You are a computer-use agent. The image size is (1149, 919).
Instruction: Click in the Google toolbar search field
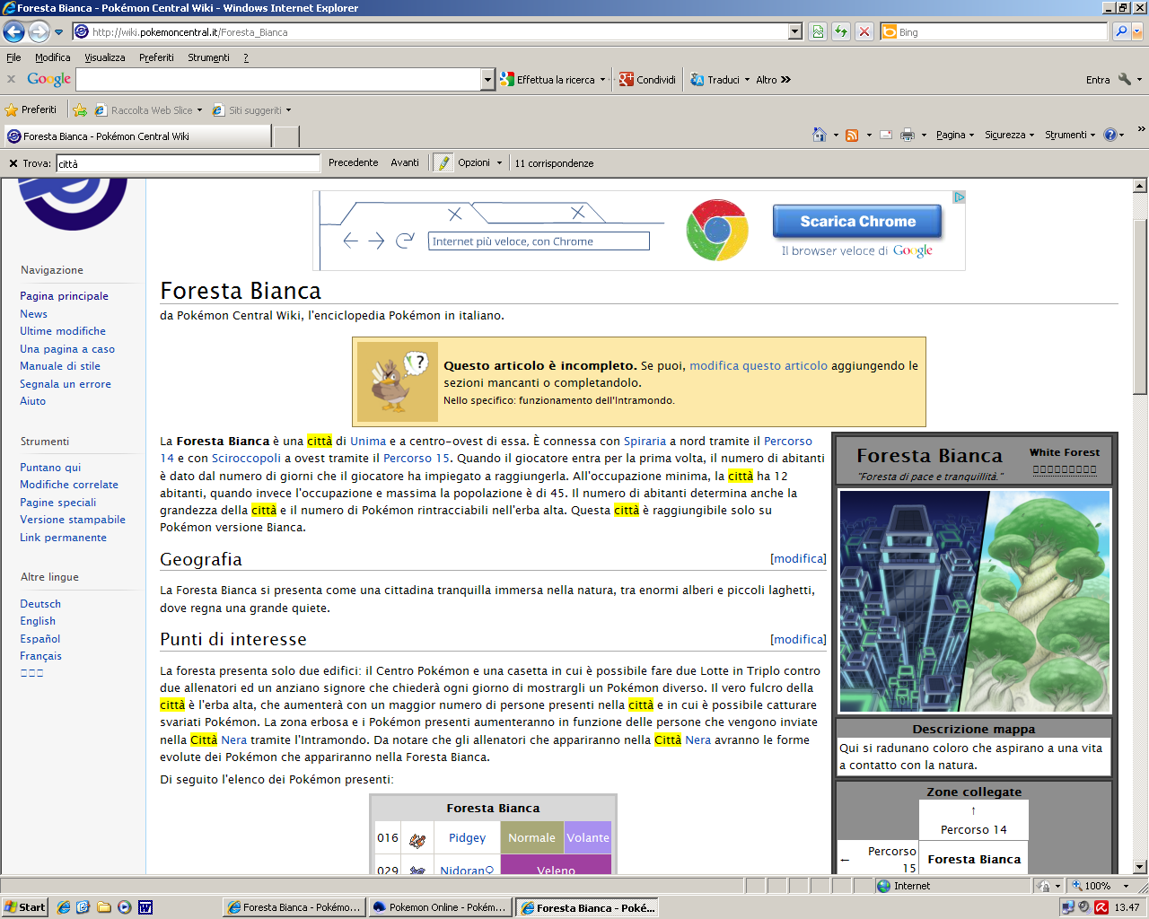pos(278,80)
